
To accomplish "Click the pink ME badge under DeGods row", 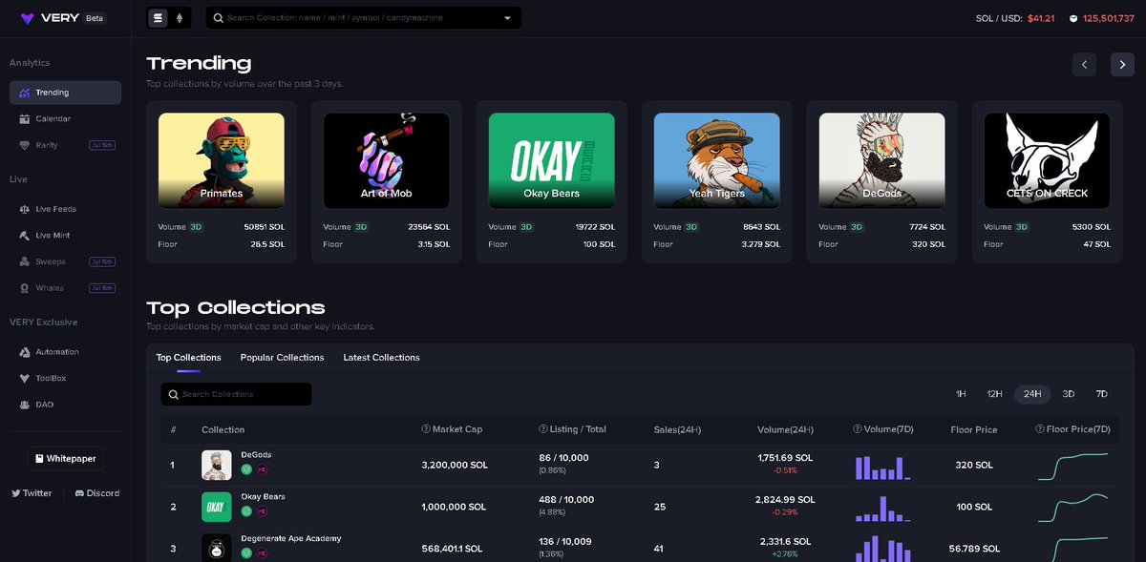I will [262, 469].
